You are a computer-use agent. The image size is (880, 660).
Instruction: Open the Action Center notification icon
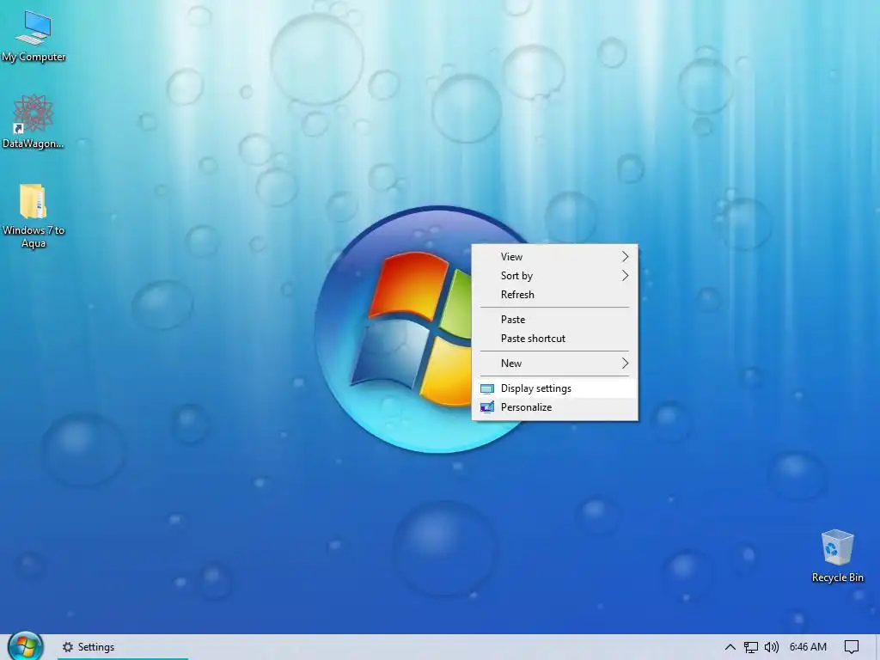coord(852,647)
